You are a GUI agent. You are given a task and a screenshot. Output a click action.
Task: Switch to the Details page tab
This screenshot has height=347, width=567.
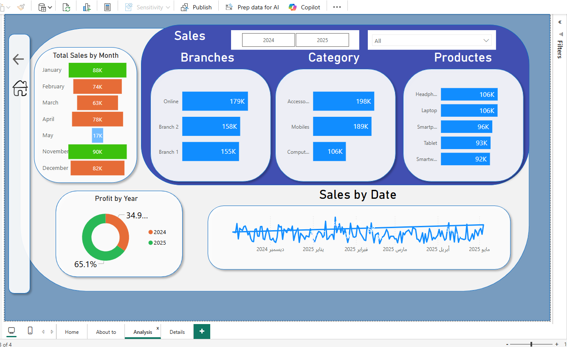coord(177,332)
